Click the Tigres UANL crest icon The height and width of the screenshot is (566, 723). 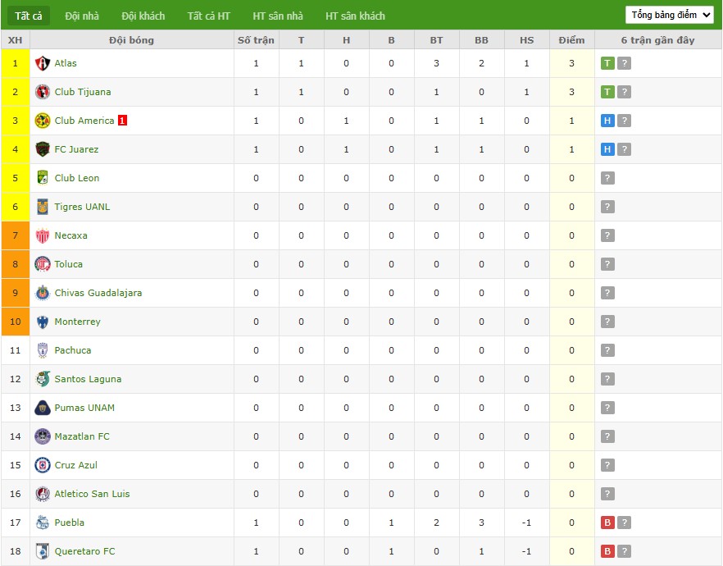tap(43, 207)
